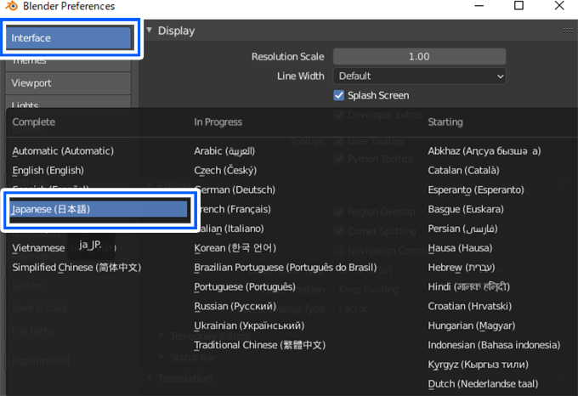578x396 pixels.
Task: Select German (Deutsch) language
Action: [x=236, y=190]
